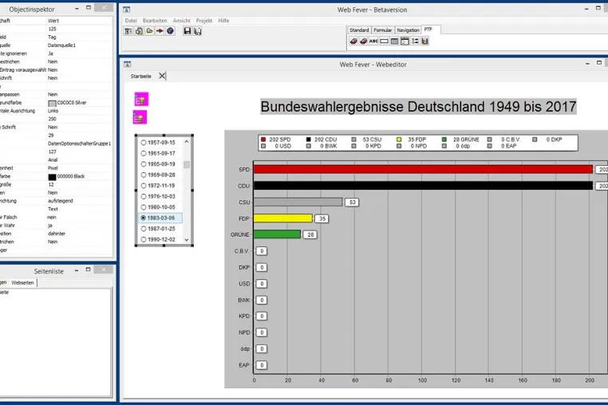Click the green GRÜNE legend swatch

click(444, 140)
